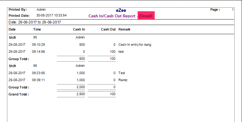The width and height of the screenshot is (242, 122).
Task: Click the "Printed By:" label
Action: point(18,9)
